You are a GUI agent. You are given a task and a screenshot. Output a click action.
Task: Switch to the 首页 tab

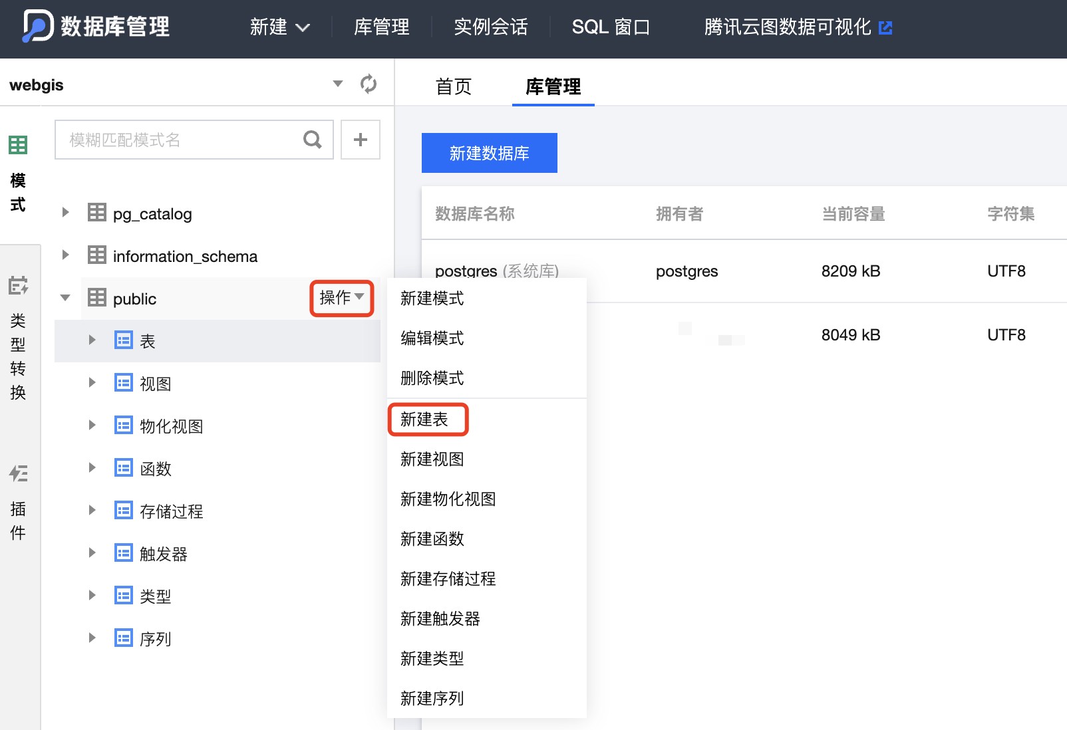click(x=454, y=86)
